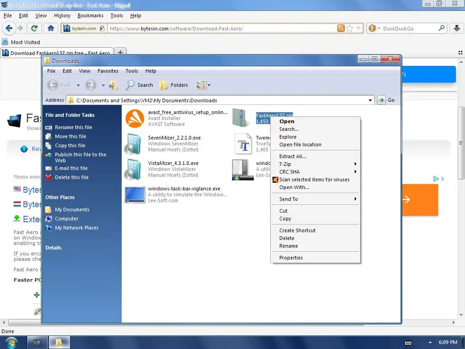This screenshot has height=349, width=465.
Task: Open Search in the Downloads window toolbar
Action: tap(139, 85)
